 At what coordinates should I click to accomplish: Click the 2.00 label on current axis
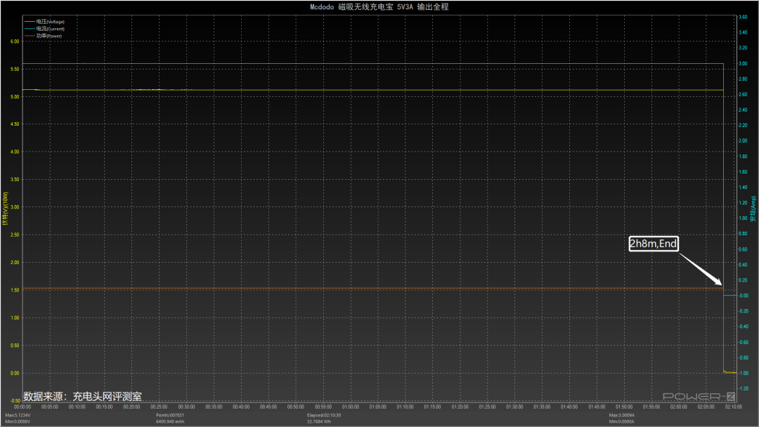coord(743,140)
